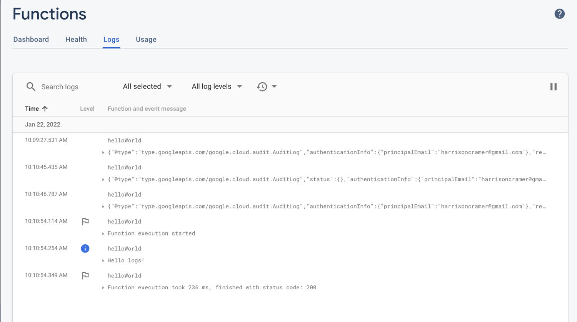Click timestamp 10:10:54.114 AM

[46, 221]
